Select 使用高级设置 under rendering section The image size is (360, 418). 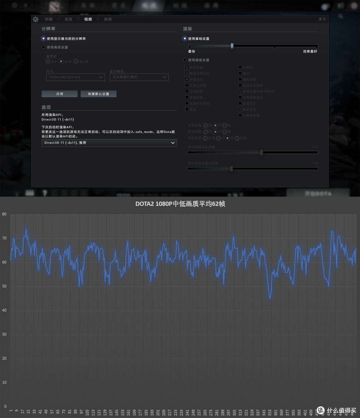tap(185, 60)
